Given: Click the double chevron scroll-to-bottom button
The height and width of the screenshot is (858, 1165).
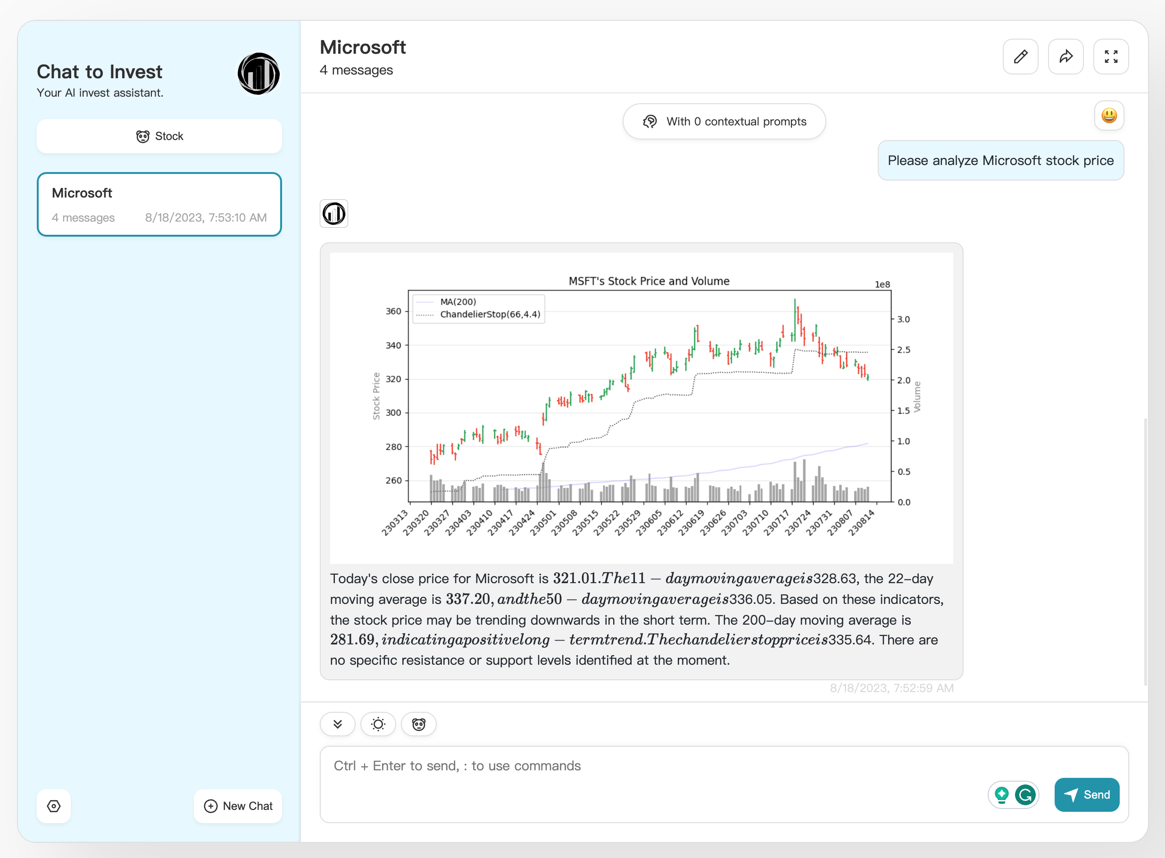Looking at the screenshot, I should (x=338, y=724).
